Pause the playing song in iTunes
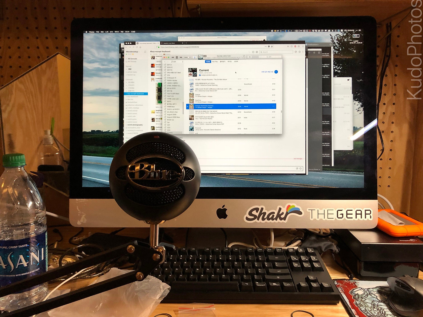The width and height of the screenshot is (423, 317). (x=177, y=57)
